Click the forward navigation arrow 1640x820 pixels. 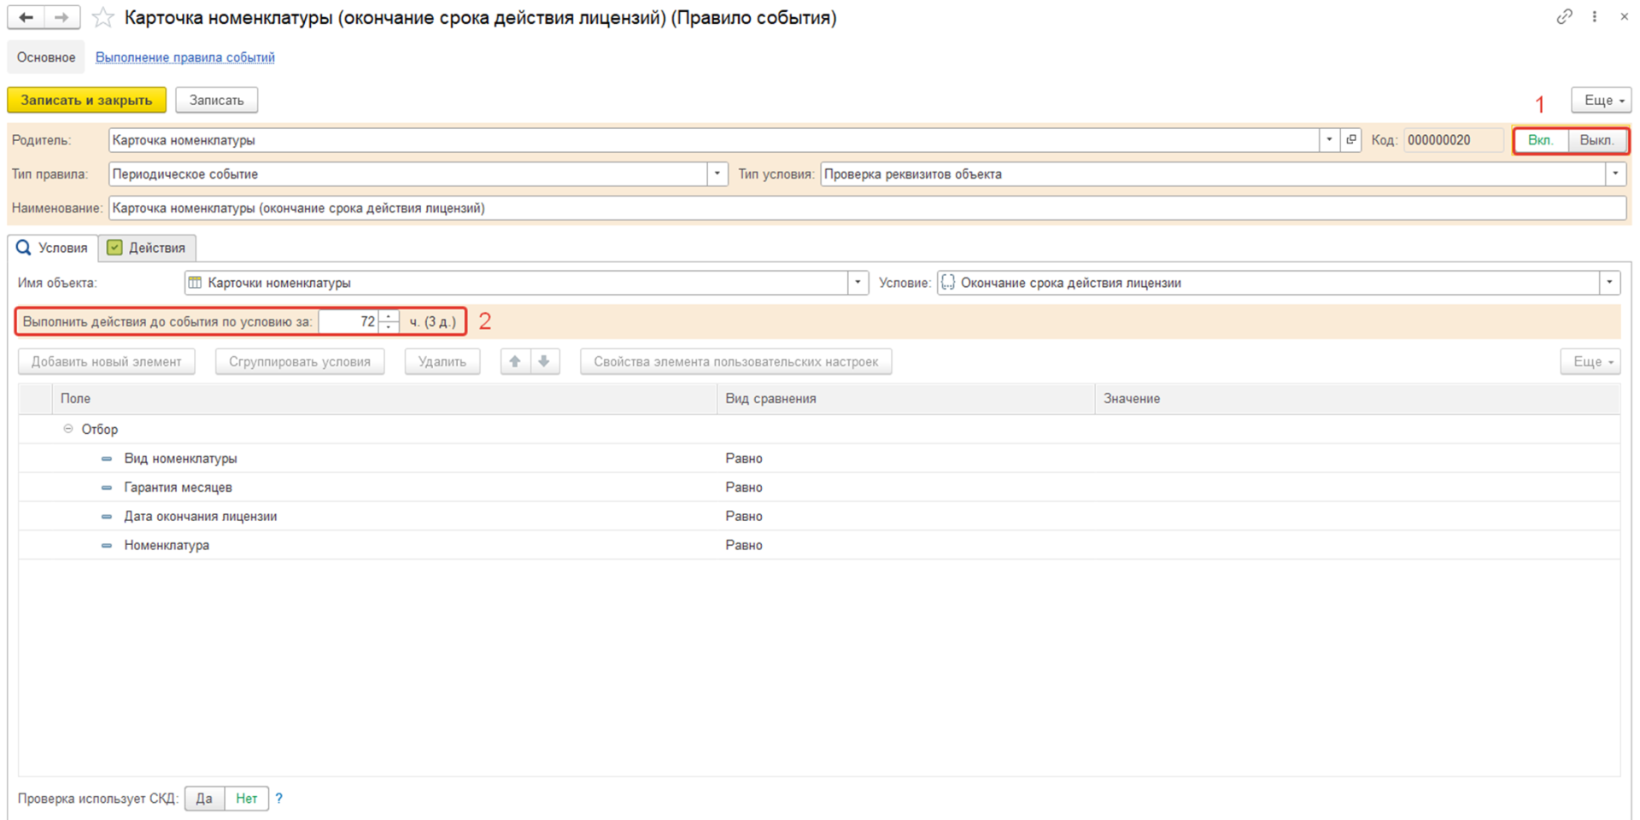[61, 17]
